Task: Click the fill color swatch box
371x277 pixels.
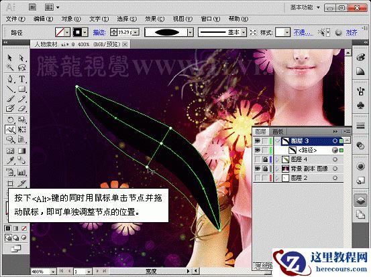Action: click(60, 32)
